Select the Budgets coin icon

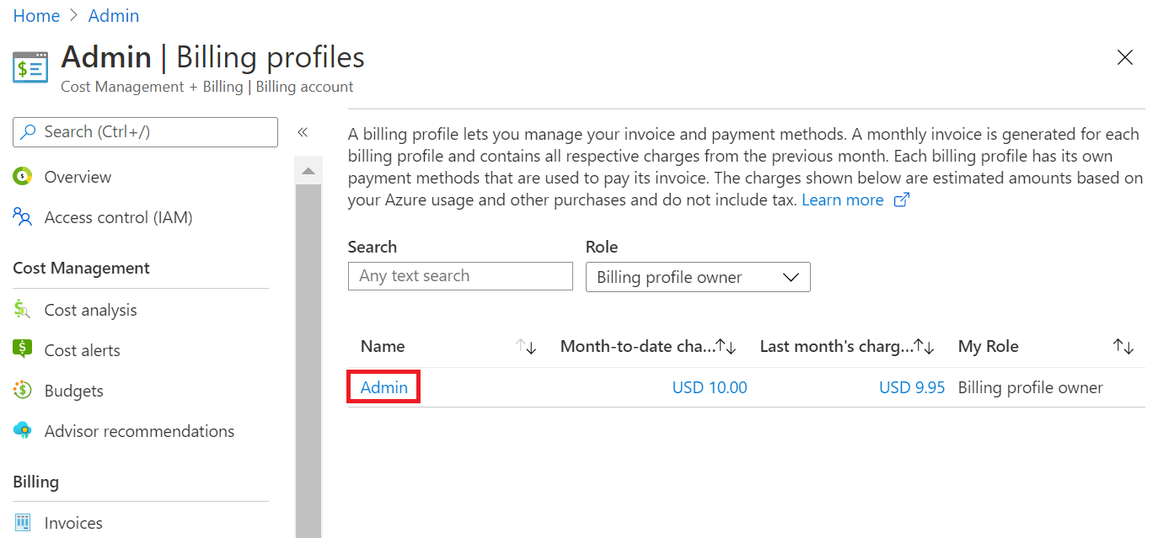point(23,390)
